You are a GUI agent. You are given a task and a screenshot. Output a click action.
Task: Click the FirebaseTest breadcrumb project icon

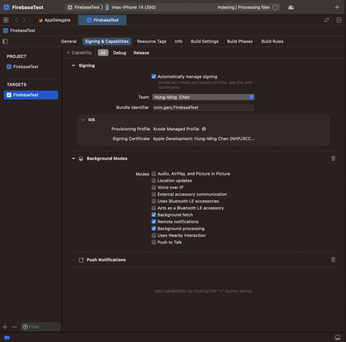point(6,30)
